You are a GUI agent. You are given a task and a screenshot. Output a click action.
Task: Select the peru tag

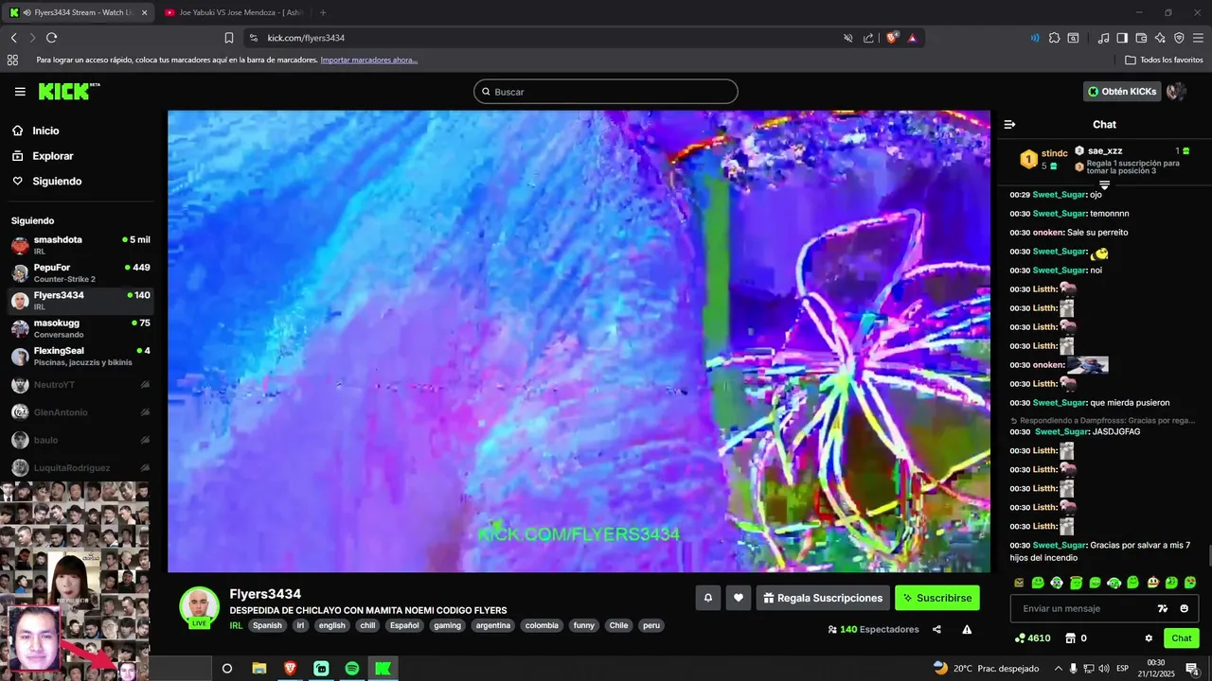coord(651,625)
